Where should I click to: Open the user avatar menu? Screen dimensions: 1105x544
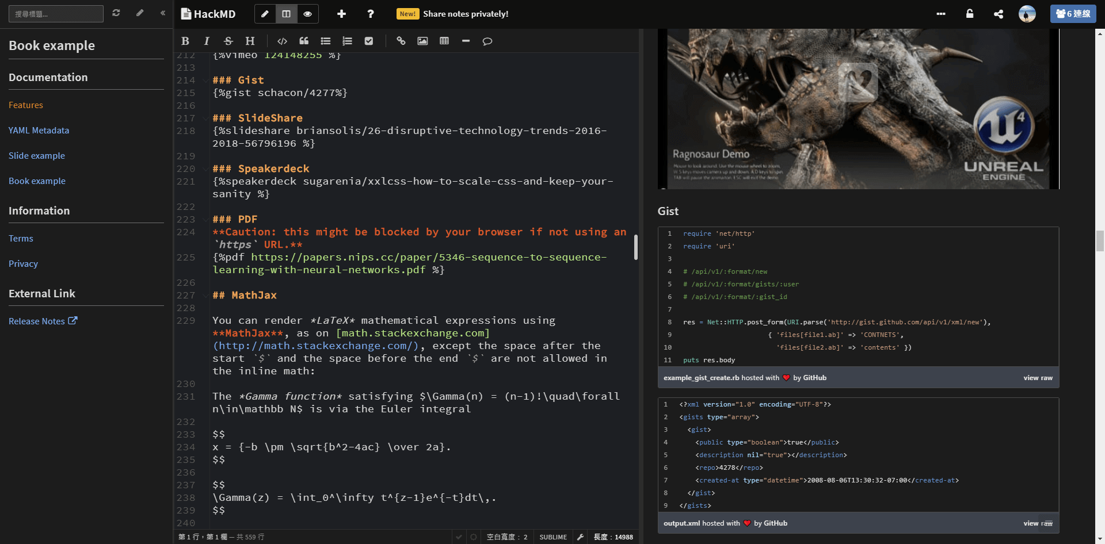point(1027,14)
